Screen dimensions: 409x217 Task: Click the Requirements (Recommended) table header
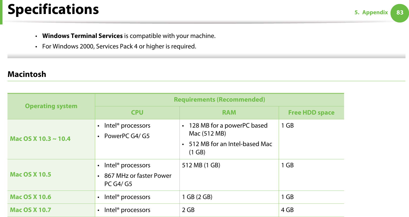click(219, 100)
